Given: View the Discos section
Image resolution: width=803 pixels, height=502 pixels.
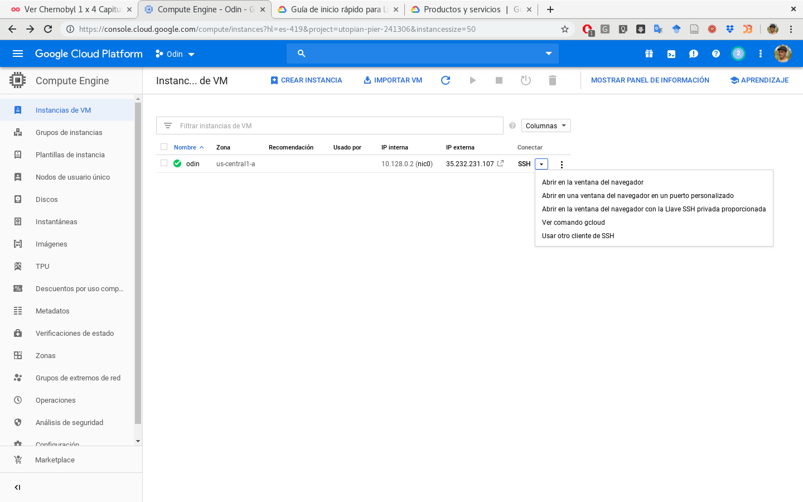Looking at the screenshot, I should tap(47, 199).
